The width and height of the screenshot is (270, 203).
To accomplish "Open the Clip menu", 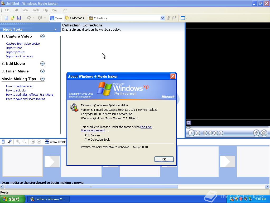I will click(x=46, y=10).
